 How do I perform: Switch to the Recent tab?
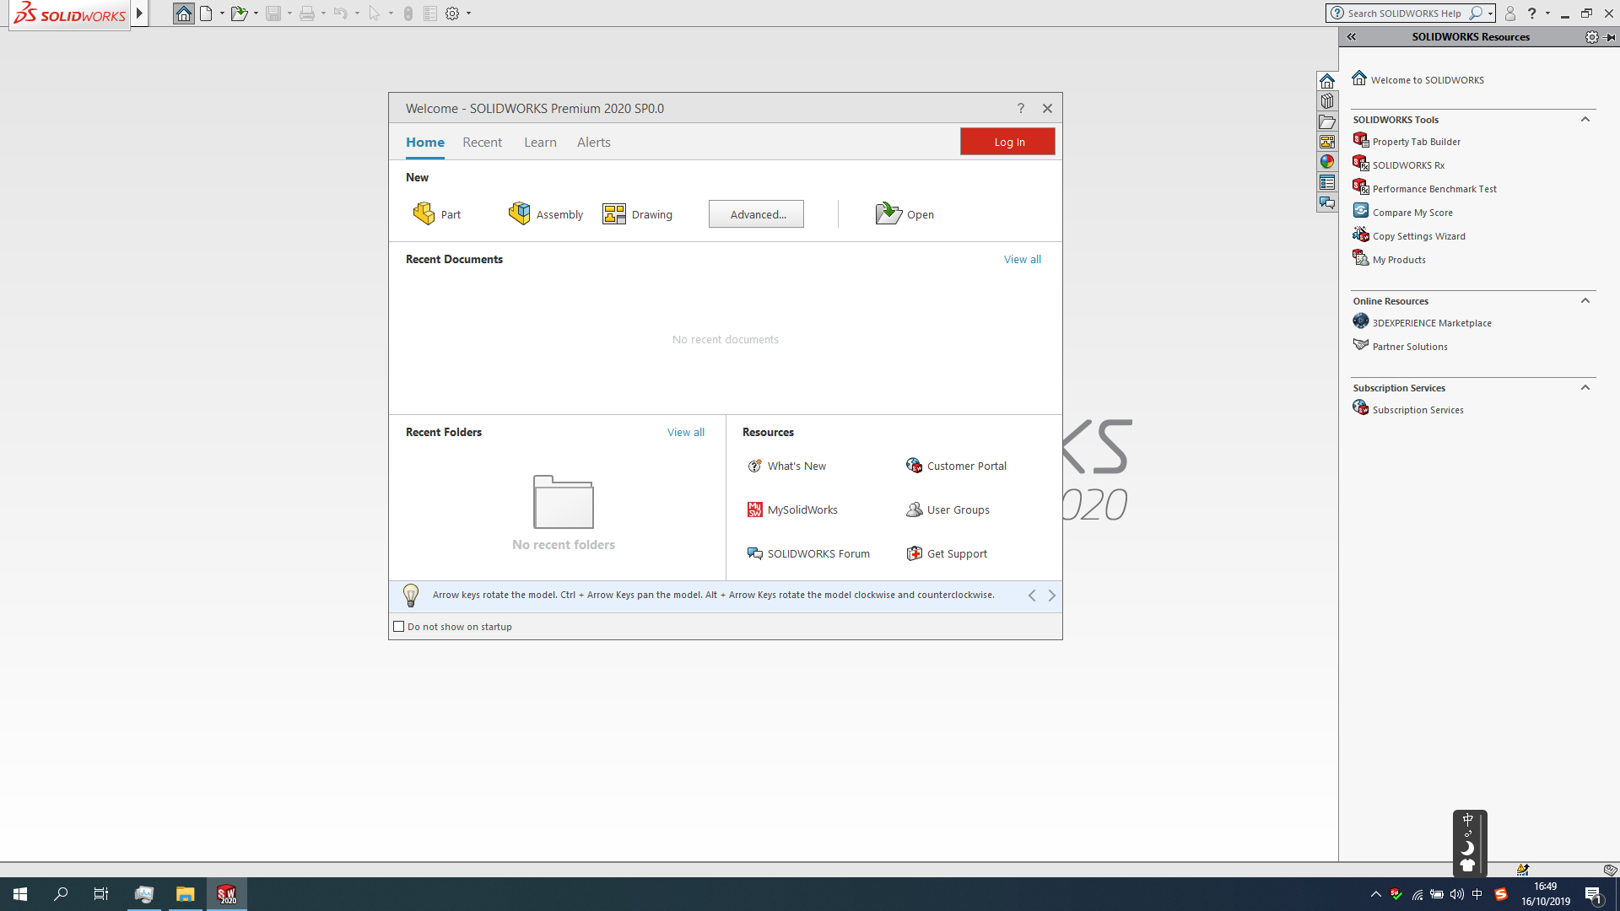tap(482, 143)
